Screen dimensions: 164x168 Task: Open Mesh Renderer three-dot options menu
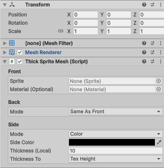point(161,52)
